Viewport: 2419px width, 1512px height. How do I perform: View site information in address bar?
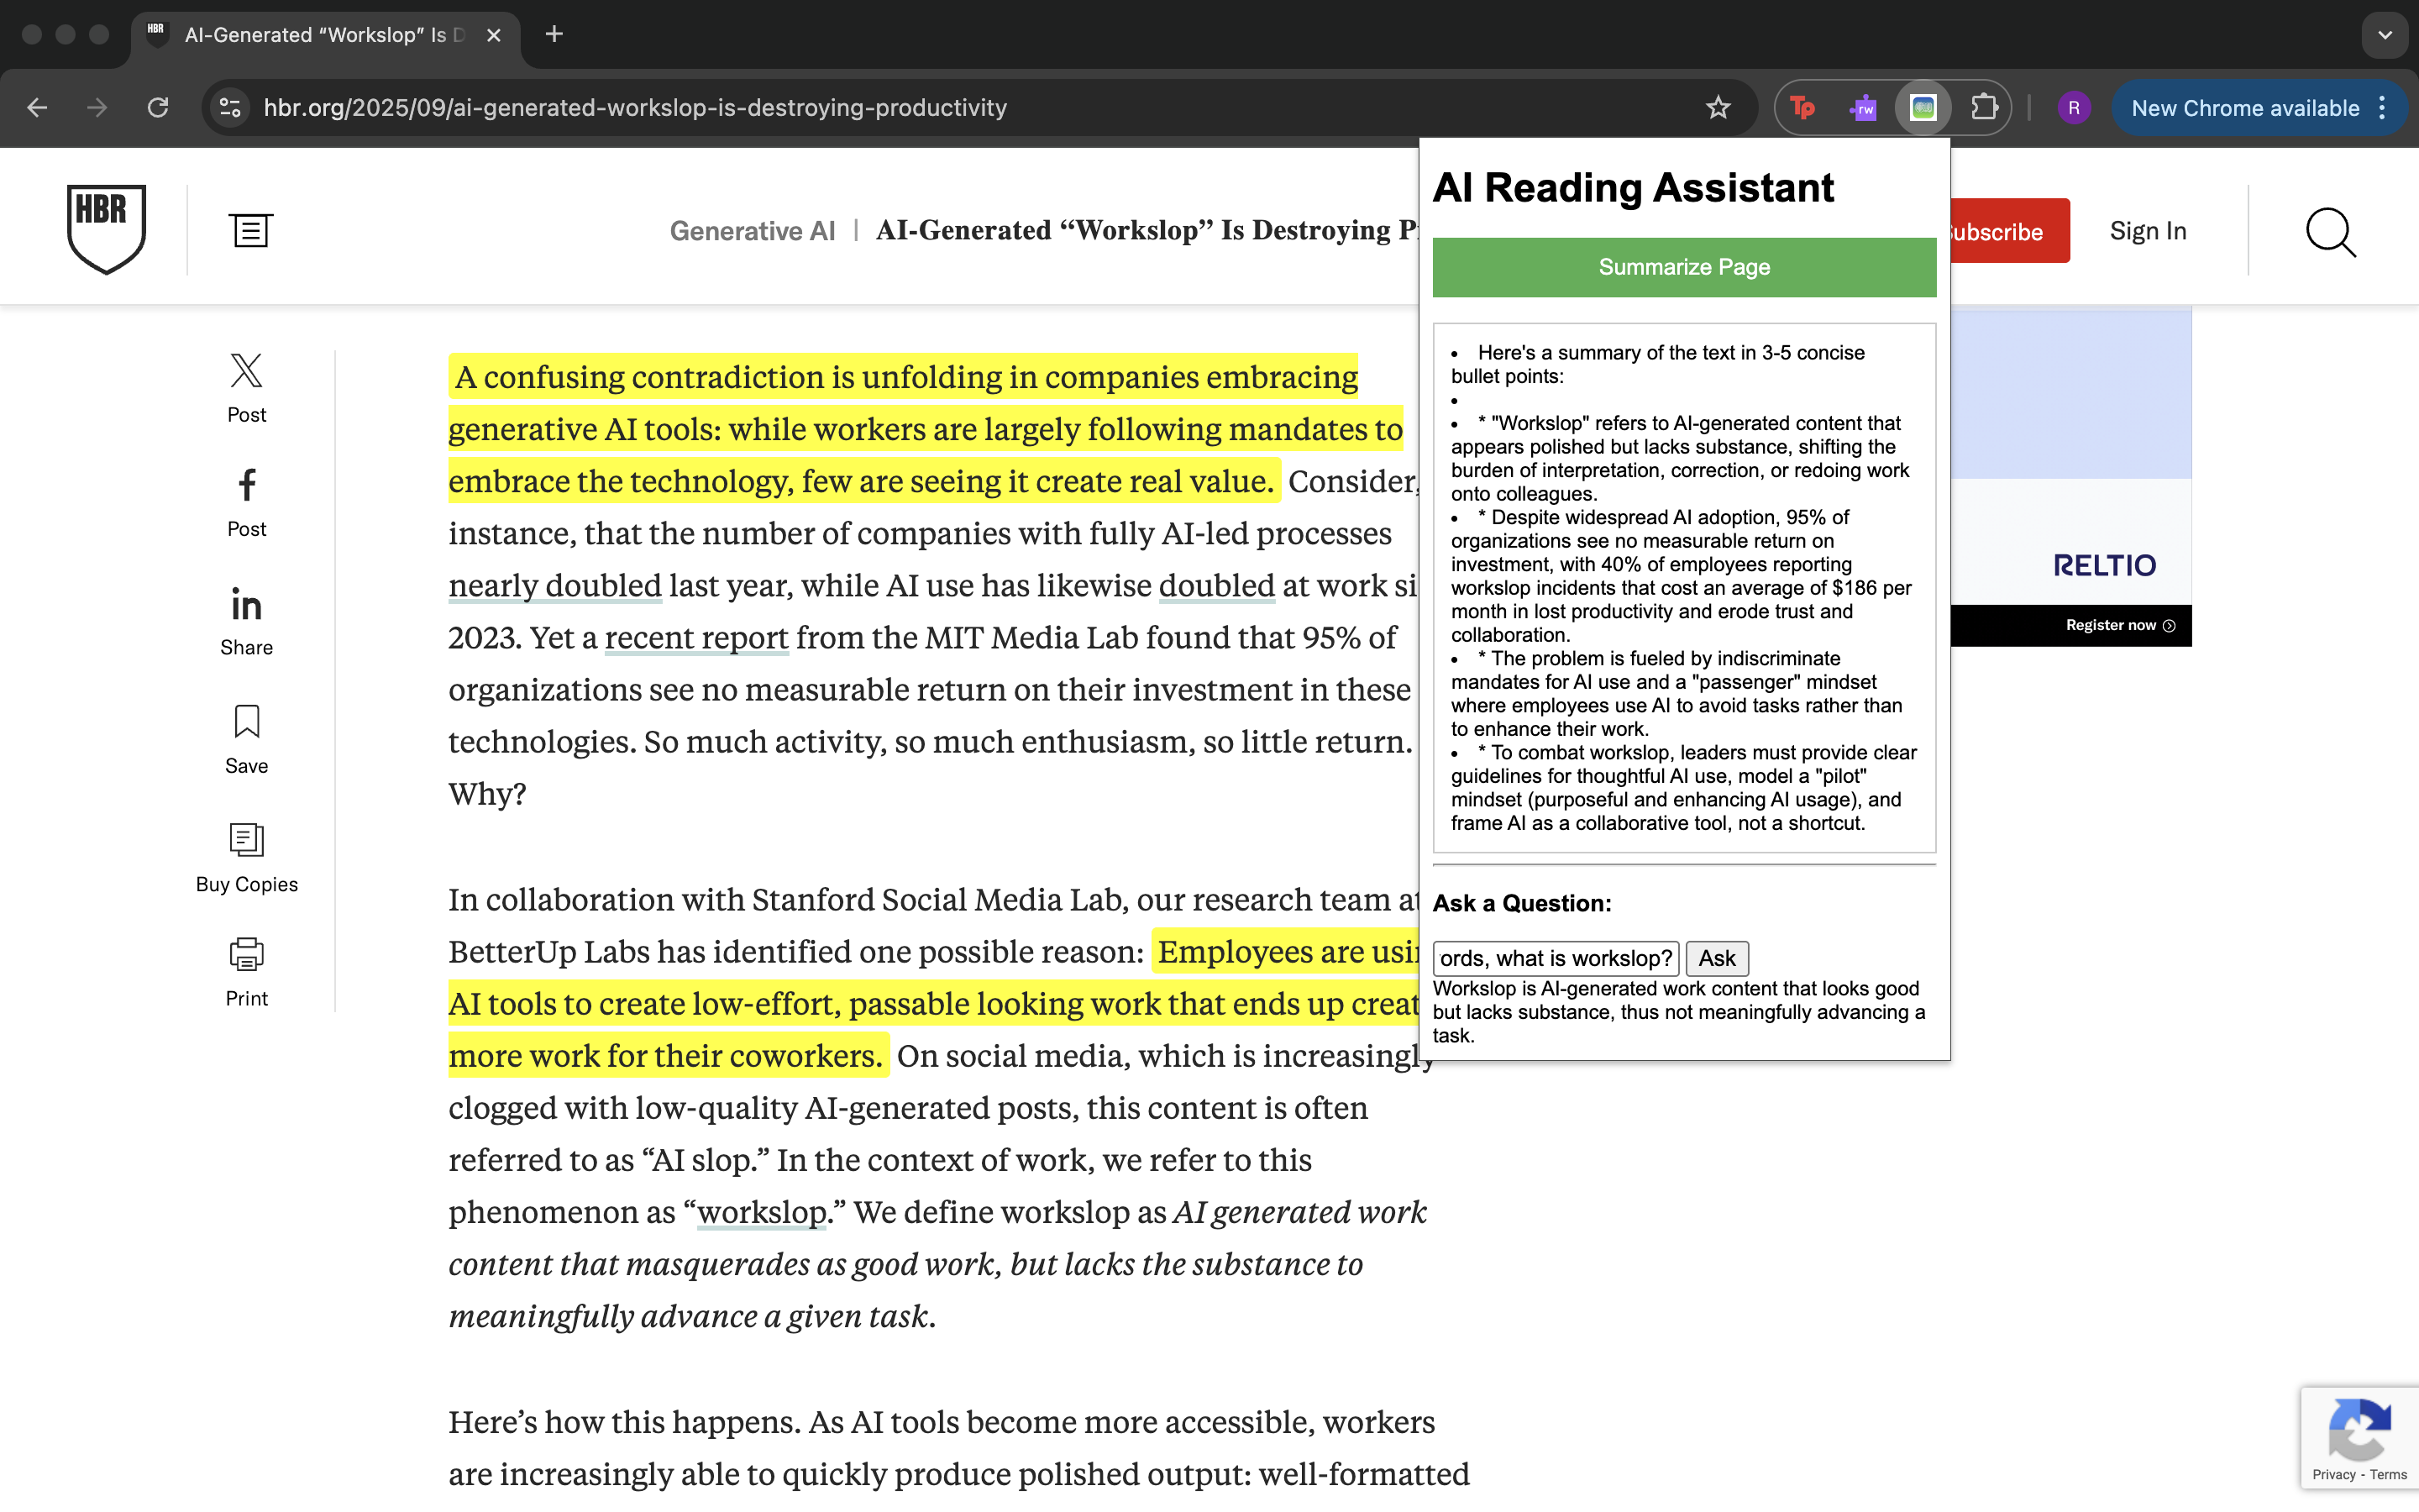coord(230,108)
